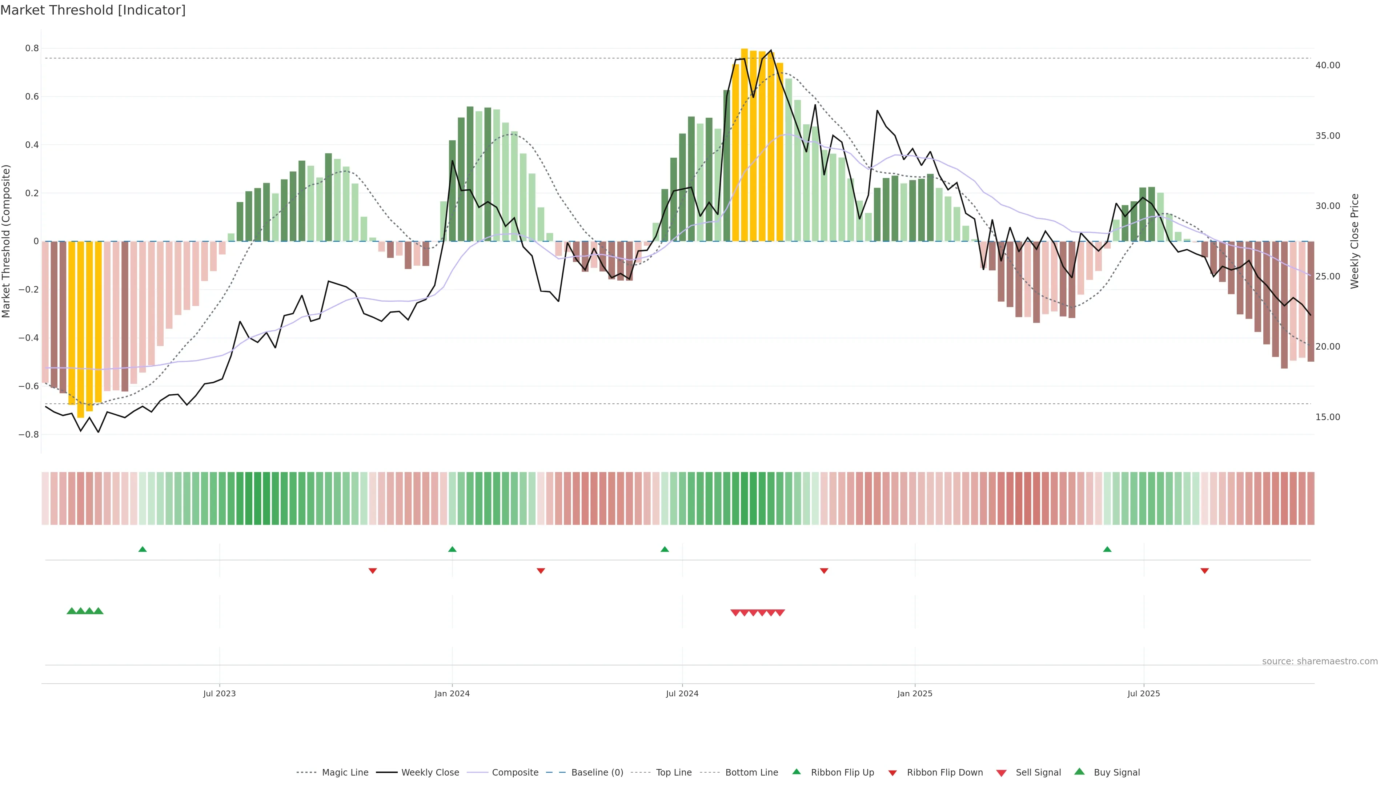Toggle the Weekly Close legend label
Screen dimensions: 1396x785
[x=430, y=773]
